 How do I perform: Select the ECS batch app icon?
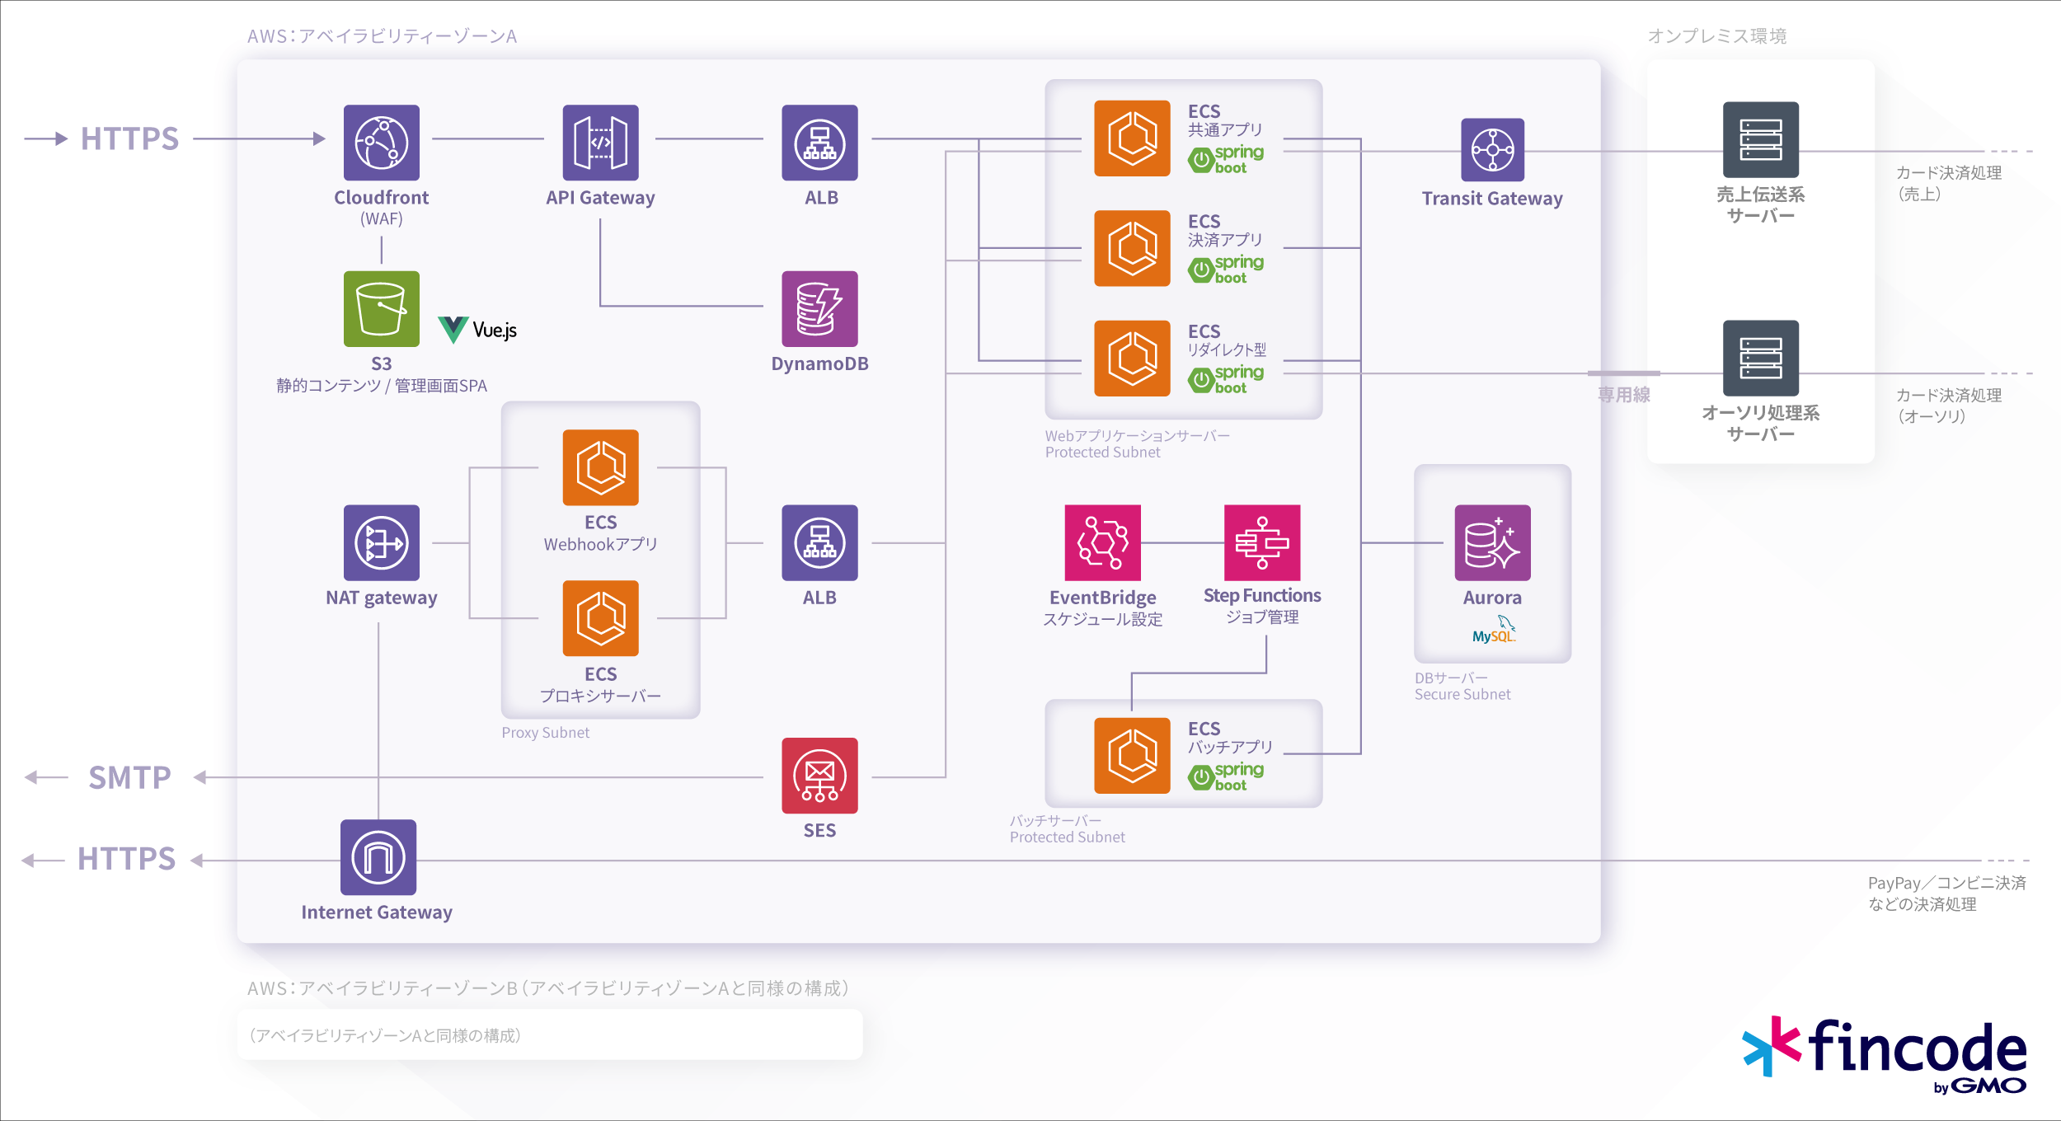[x=1132, y=756]
